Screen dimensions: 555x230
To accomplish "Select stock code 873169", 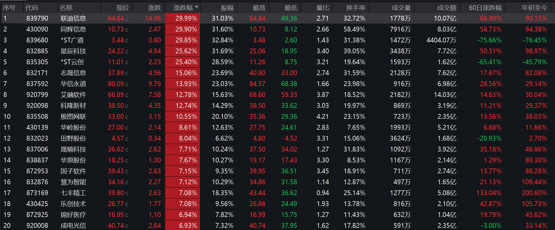I will tap(37, 193).
